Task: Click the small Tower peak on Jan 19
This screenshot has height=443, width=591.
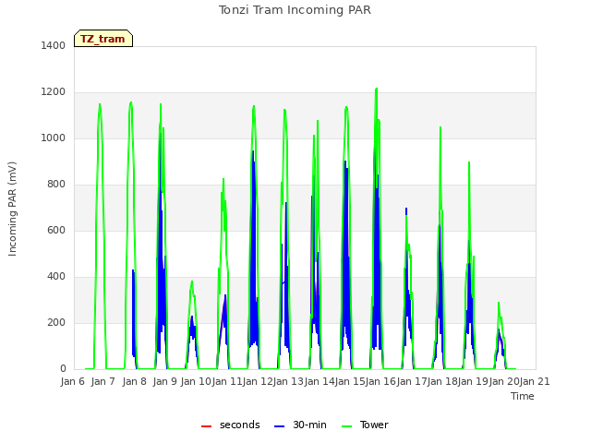Action: [499, 303]
